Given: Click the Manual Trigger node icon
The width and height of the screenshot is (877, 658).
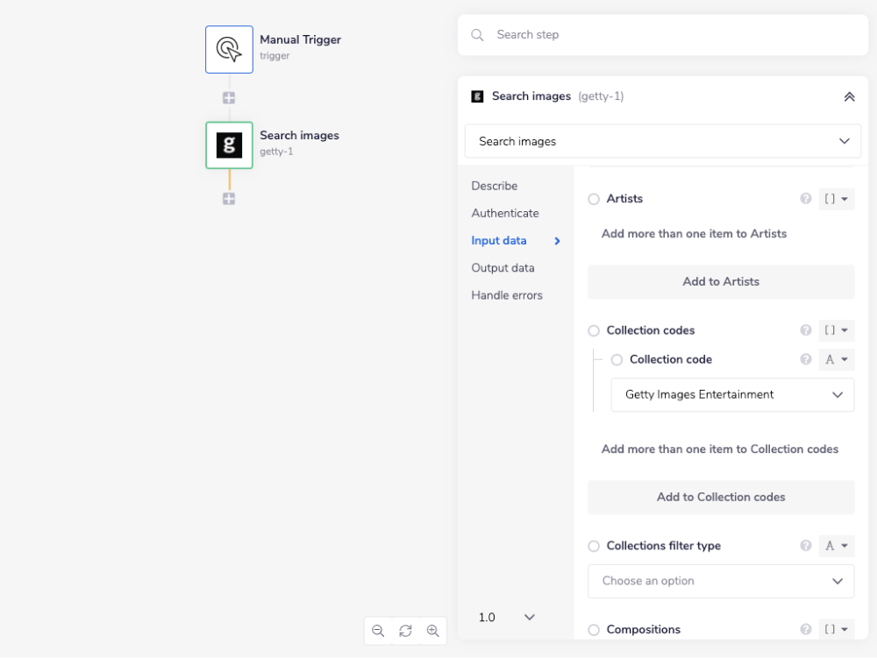Looking at the screenshot, I should click(x=229, y=49).
